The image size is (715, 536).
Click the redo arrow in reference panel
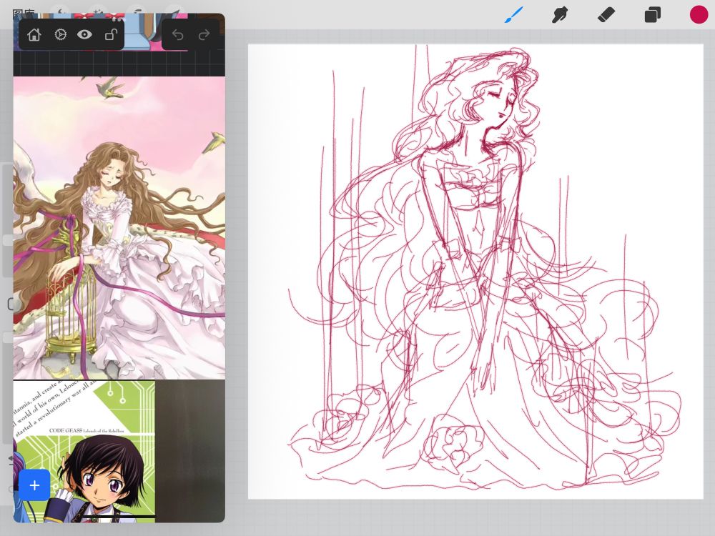tap(204, 34)
